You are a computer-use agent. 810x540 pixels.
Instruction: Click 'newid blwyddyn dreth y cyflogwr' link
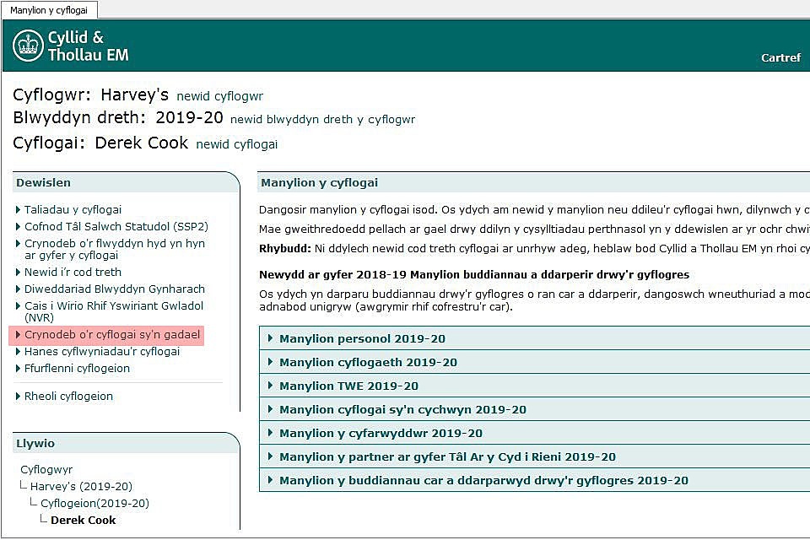322,120
